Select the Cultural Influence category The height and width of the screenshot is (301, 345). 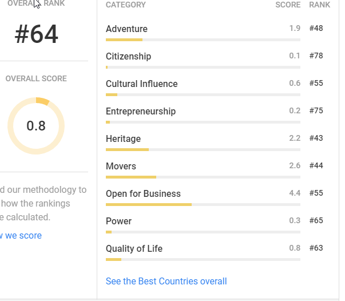tap(141, 84)
